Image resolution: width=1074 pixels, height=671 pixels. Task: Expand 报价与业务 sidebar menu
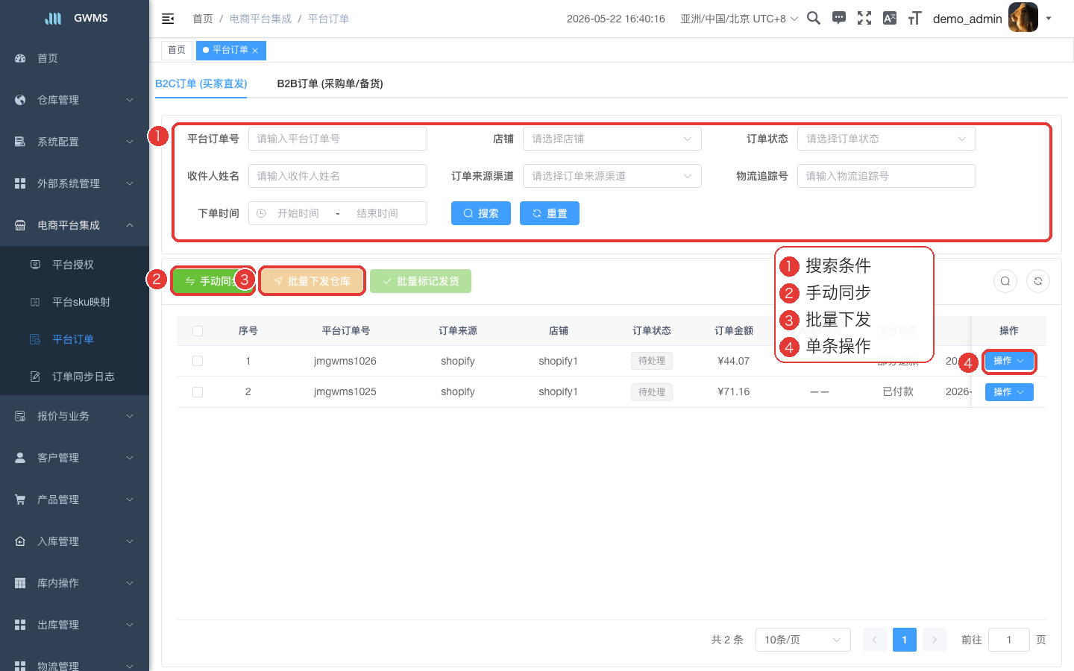[x=75, y=416]
